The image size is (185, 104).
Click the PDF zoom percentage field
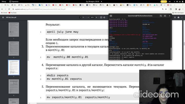(x=92, y=17)
